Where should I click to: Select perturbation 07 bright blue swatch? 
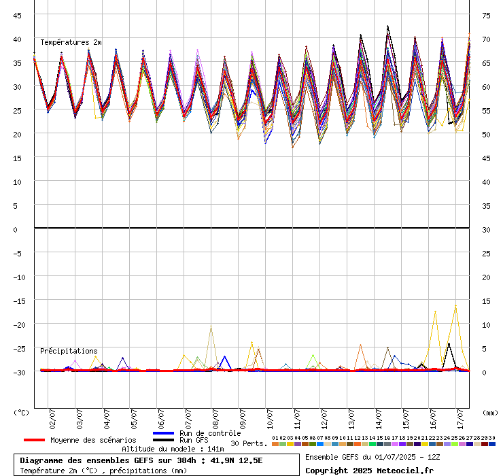[x=320, y=444]
